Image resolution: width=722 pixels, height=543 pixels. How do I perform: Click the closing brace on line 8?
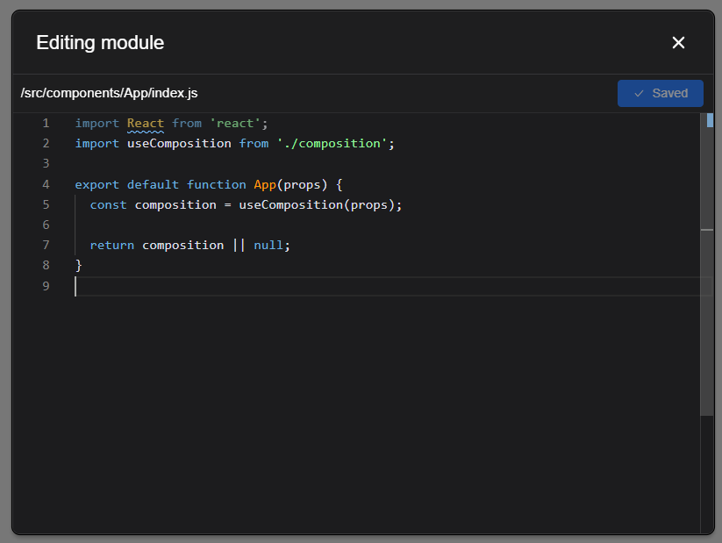coord(79,265)
